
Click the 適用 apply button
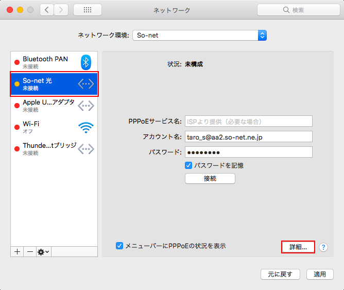click(320, 274)
